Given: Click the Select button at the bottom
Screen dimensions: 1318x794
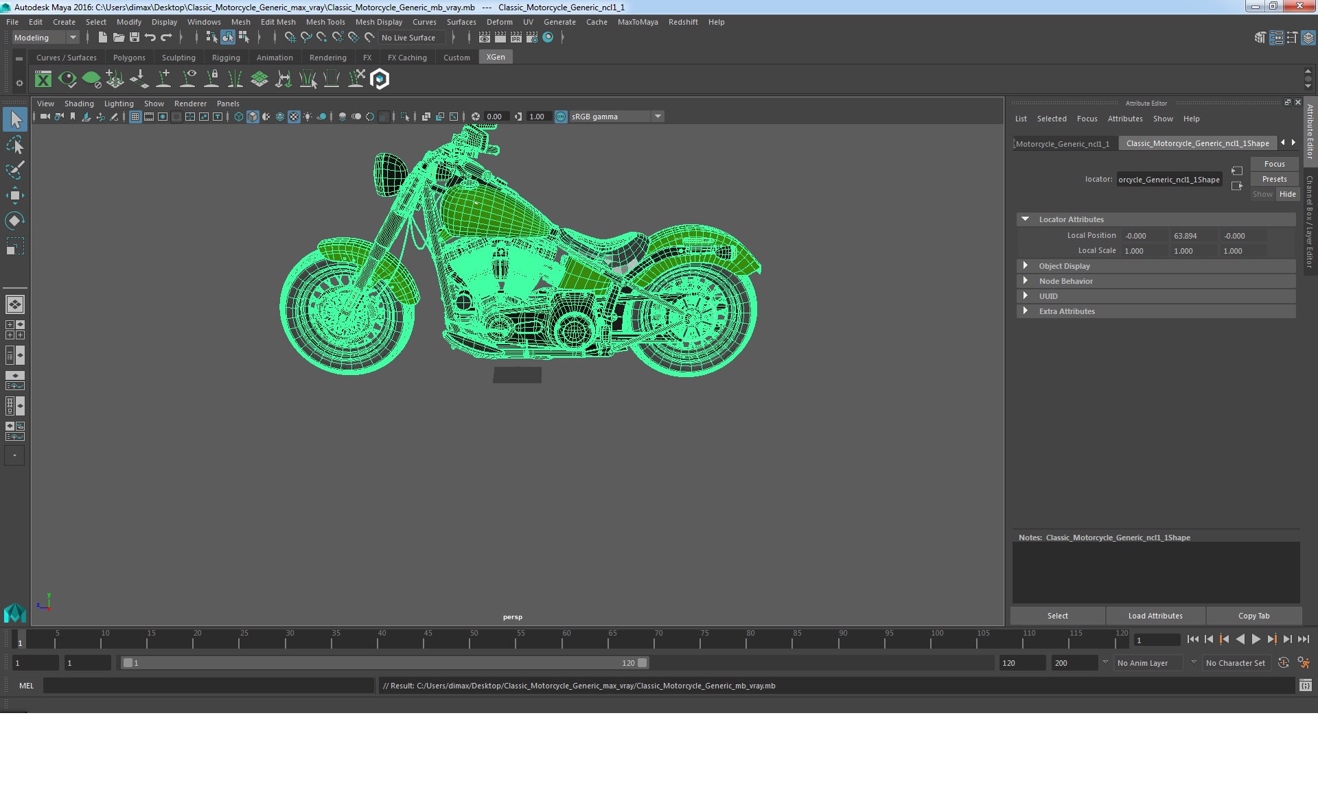Looking at the screenshot, I should (x=1058, y=616).
